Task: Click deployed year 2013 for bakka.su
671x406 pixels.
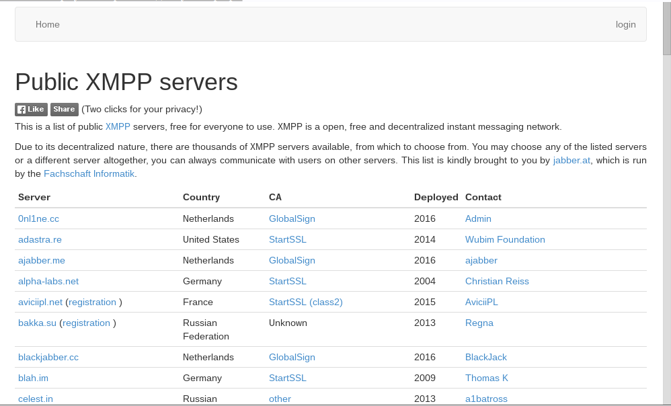Action: (425, 323)
